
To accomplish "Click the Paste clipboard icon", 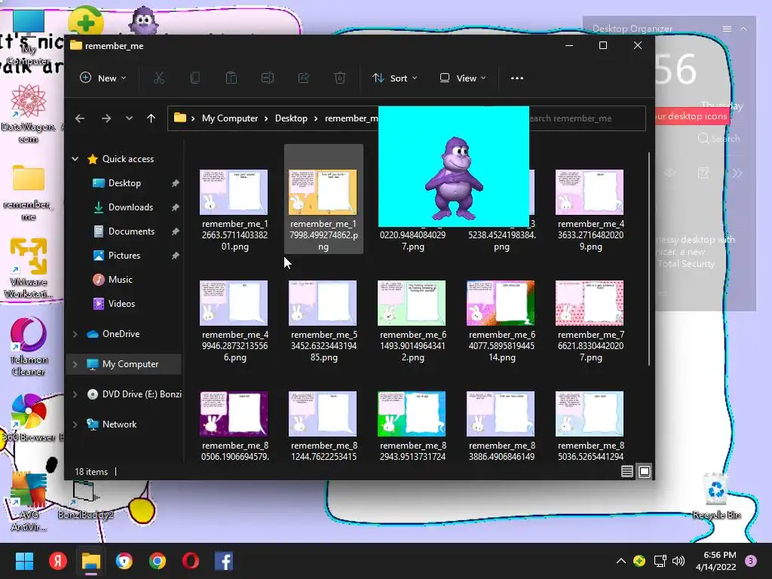I will tap(231, 78).
